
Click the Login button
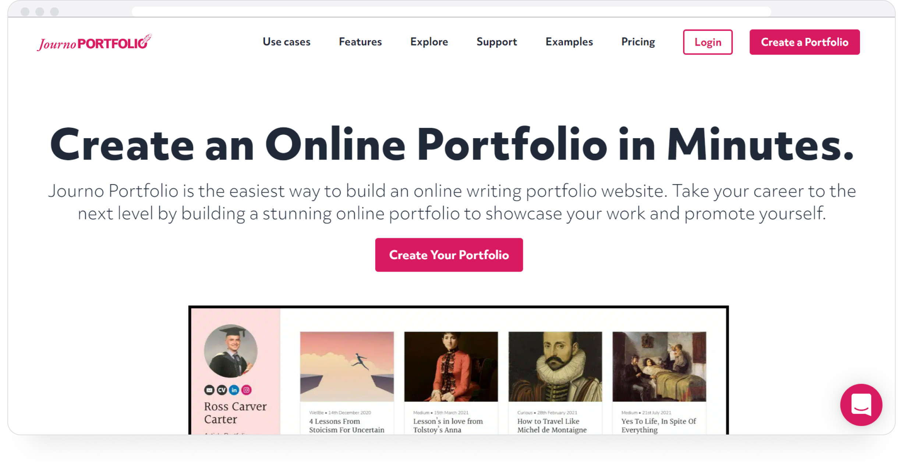(708, 42)
